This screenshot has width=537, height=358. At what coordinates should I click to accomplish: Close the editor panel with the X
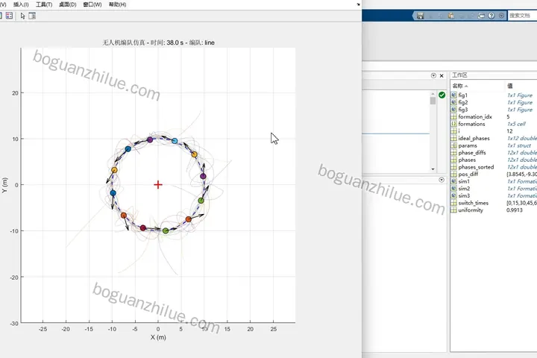coord(442,76)
